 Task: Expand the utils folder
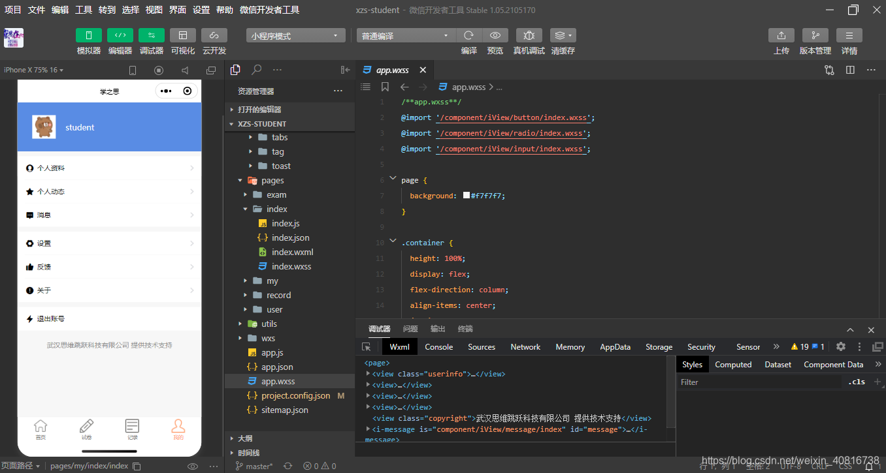click(x=289, y=324)
